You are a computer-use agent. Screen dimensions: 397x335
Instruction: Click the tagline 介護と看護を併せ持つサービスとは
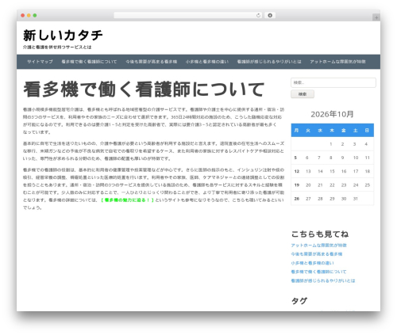pos(57,47)
